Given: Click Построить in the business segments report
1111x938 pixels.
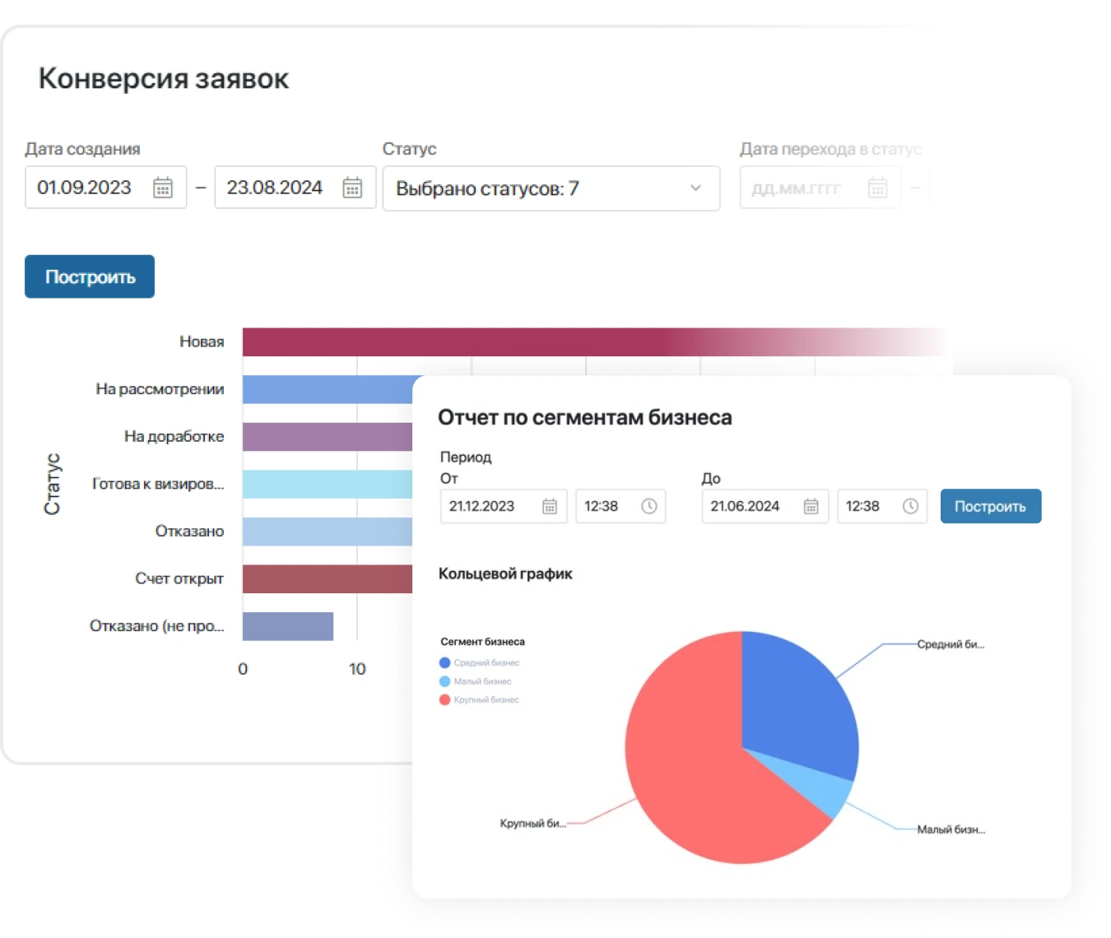Looking at the screenshot, I should [x=990, y=506].
